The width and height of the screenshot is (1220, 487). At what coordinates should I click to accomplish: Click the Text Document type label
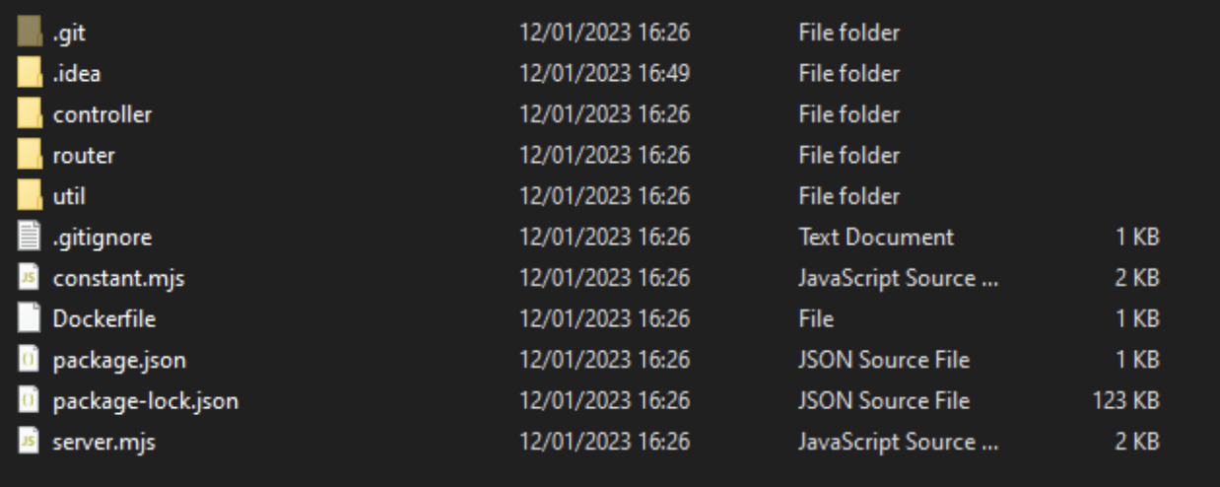click(875, 238)
